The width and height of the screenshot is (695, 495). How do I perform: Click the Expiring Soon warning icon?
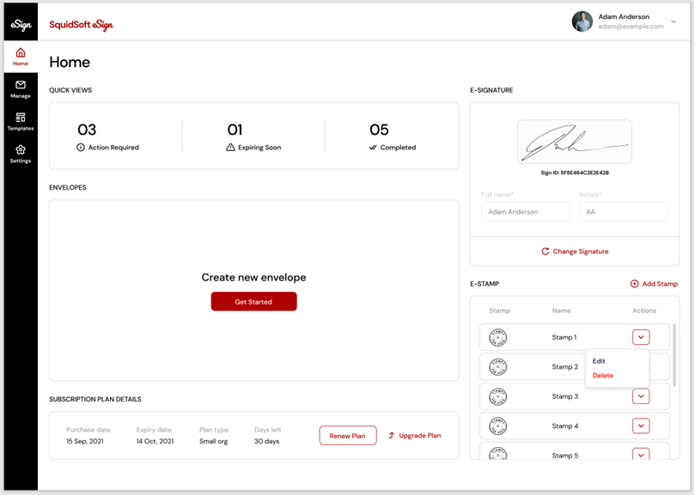[x=230, y=148]
